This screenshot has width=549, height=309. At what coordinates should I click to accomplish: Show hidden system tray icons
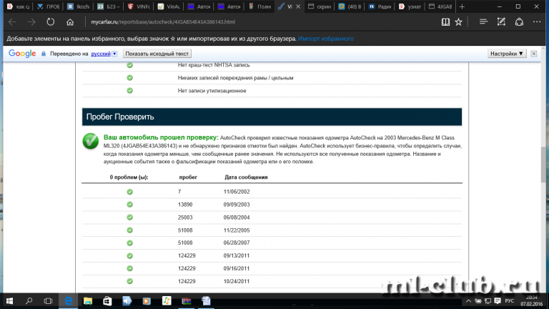click(468, 301)
